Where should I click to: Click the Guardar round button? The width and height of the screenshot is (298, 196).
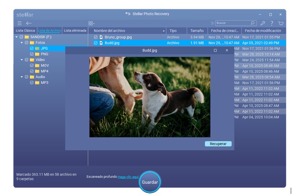tap(150, 182)
